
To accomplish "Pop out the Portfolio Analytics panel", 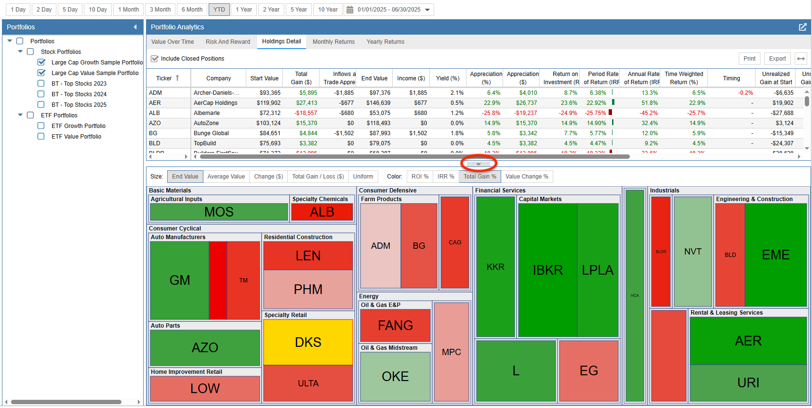I will [802, 27].
